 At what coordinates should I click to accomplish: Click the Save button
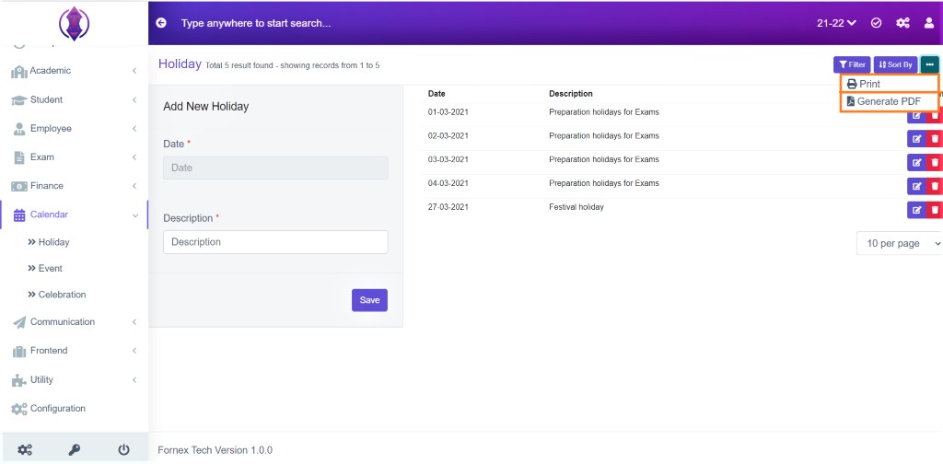pyautogui.click(x=369, y=300)
